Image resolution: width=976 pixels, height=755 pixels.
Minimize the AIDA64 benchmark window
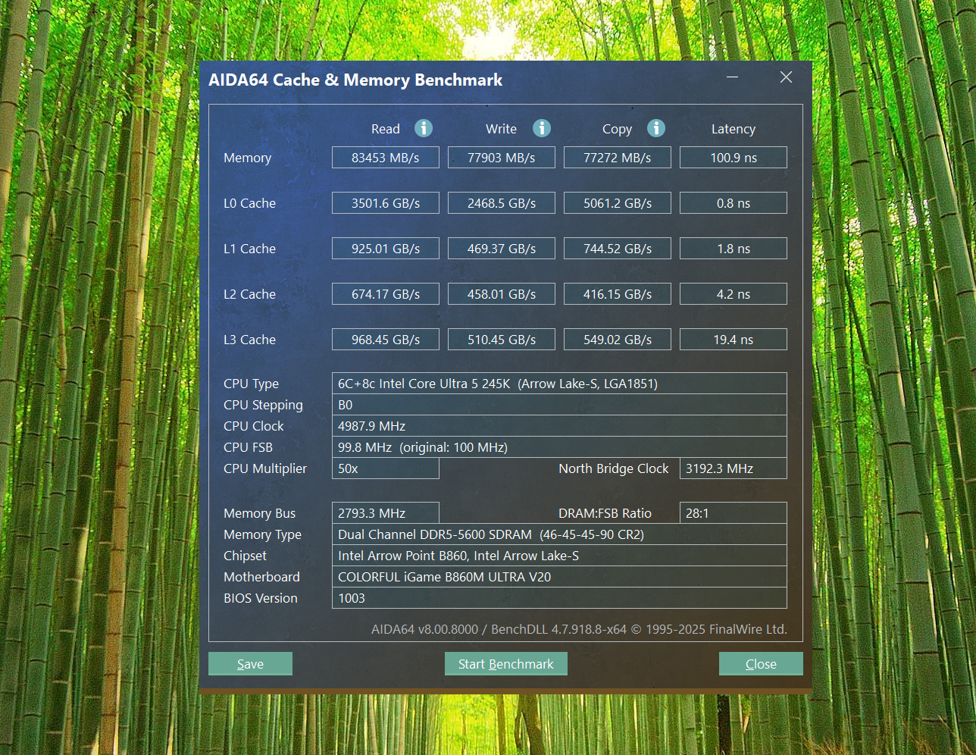(732, 77)
